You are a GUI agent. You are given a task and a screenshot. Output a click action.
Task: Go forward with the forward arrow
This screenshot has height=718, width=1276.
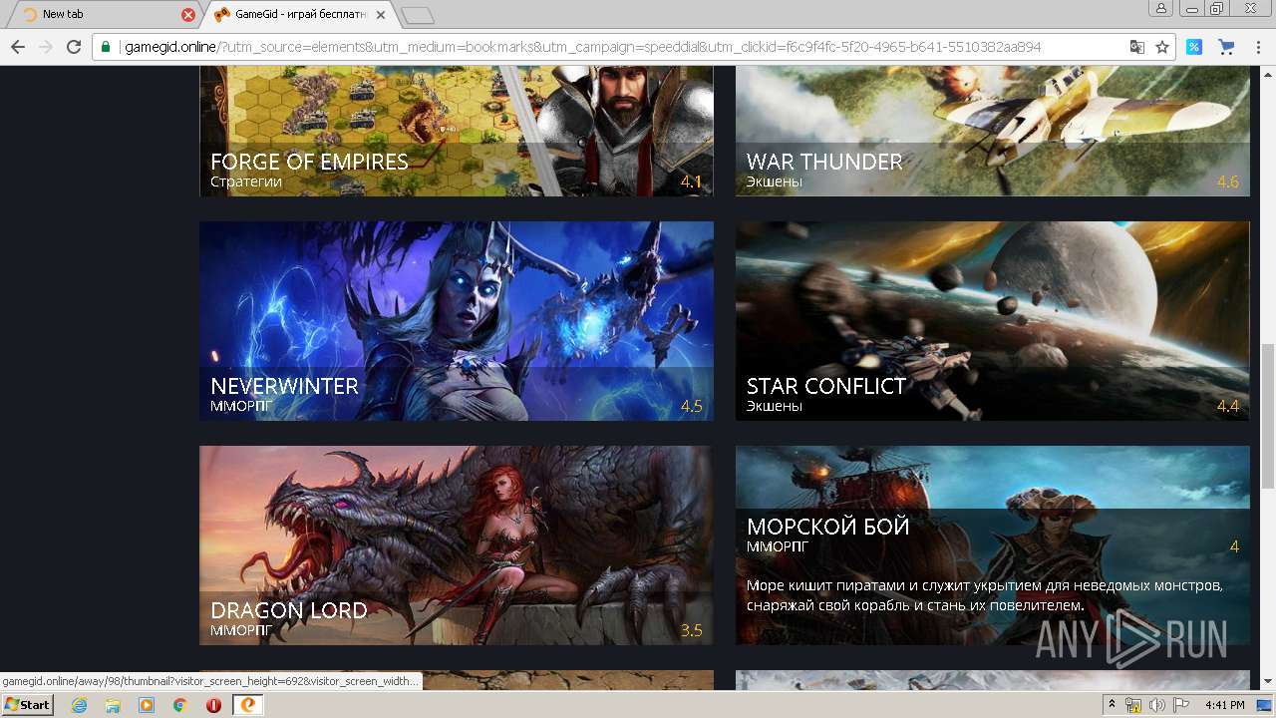coord(45,47)
